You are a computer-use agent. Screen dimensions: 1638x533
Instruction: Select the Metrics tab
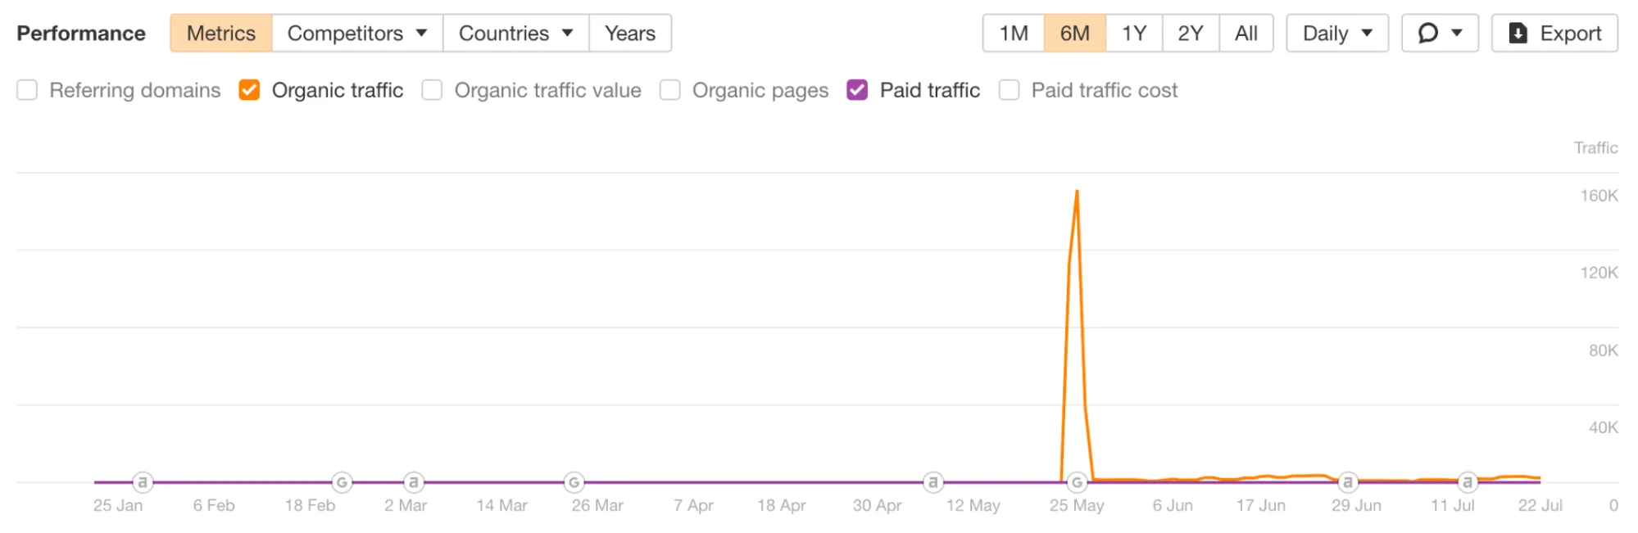coord(221,33)
